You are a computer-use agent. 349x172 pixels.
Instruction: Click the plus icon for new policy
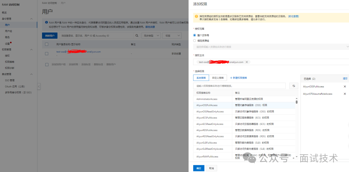[231, 78]
